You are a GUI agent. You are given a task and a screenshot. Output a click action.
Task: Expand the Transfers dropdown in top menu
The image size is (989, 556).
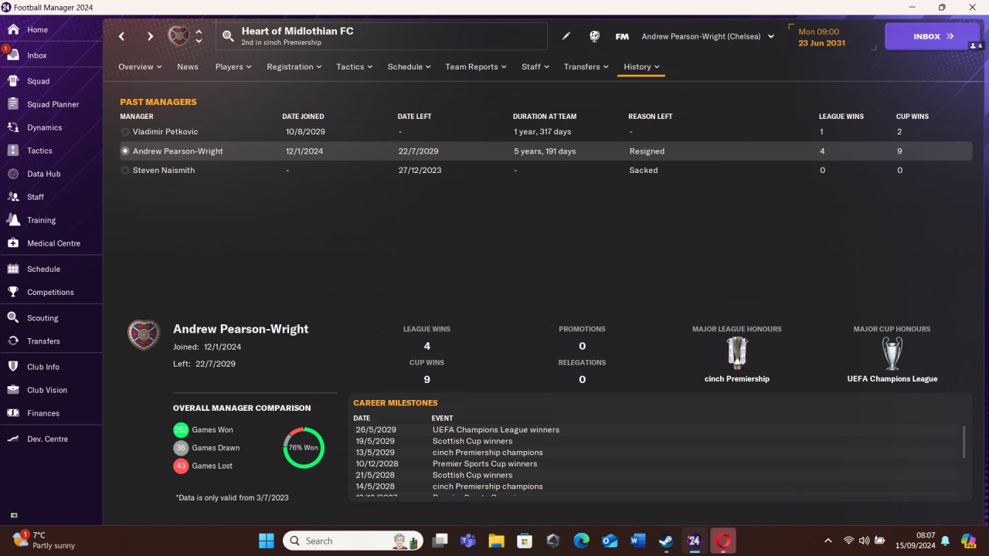[x=586, y=67]
